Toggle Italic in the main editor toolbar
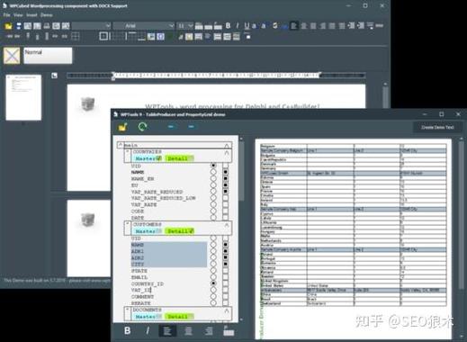Screen dimensions: 467x342 [238, 26]
